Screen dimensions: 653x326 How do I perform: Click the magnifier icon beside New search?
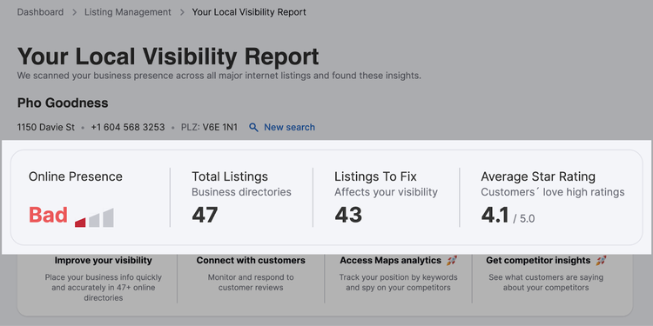coord(253,127)
